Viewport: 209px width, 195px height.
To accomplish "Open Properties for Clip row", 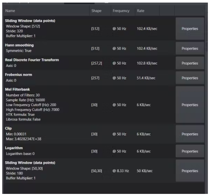I will pyautogui.click(x=190, y=134).
